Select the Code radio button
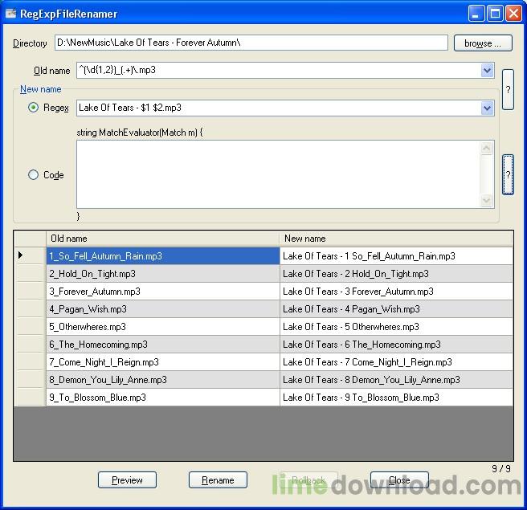 click(34, 174)
